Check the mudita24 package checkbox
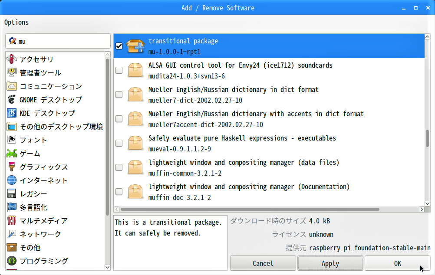The image size is (435, 275). point(119,70)
